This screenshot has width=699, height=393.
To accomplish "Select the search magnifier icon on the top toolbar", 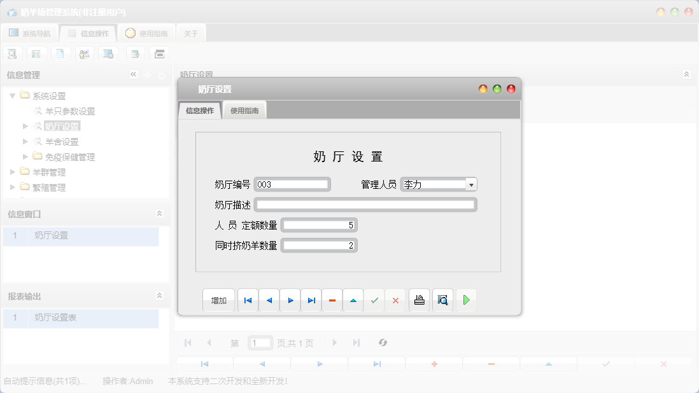I will click(12, 53).
